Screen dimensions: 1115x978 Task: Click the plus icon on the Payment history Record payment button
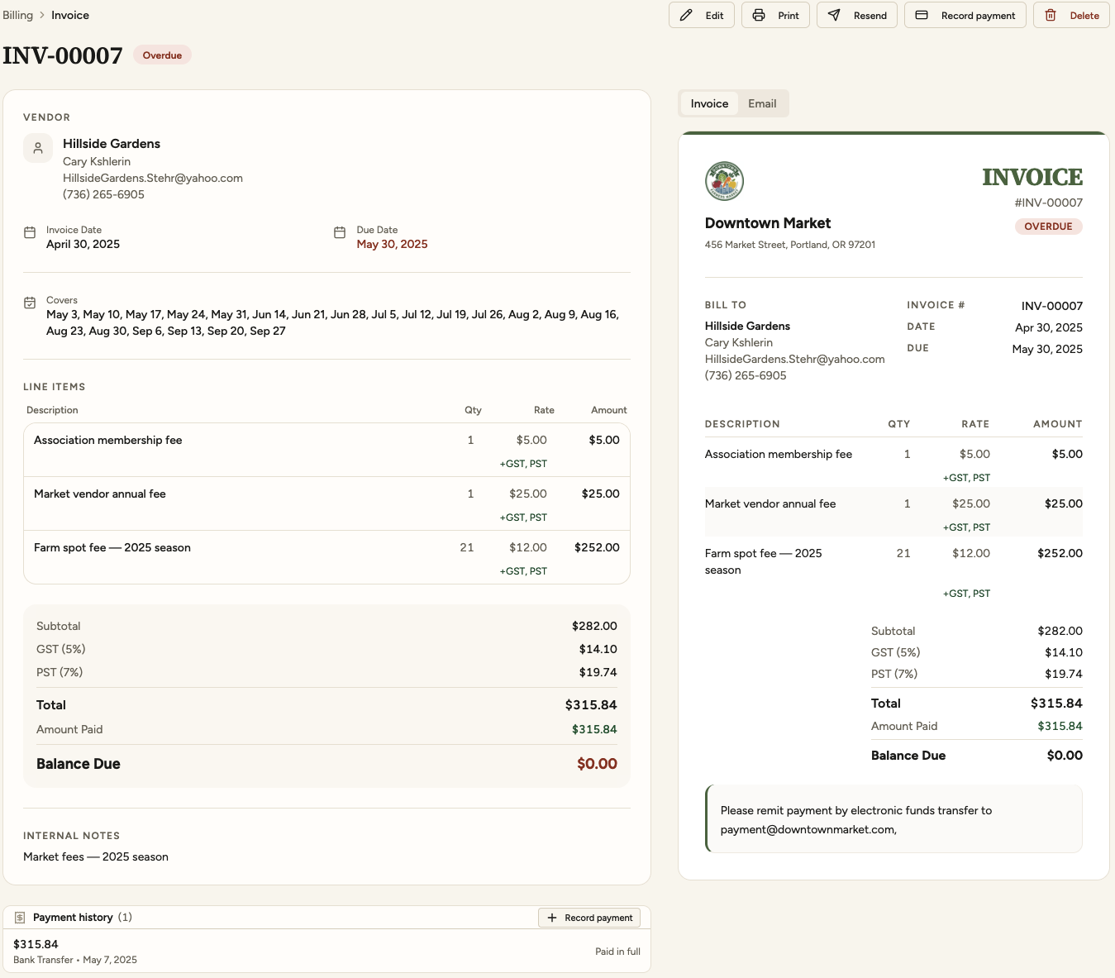[552, 918]
